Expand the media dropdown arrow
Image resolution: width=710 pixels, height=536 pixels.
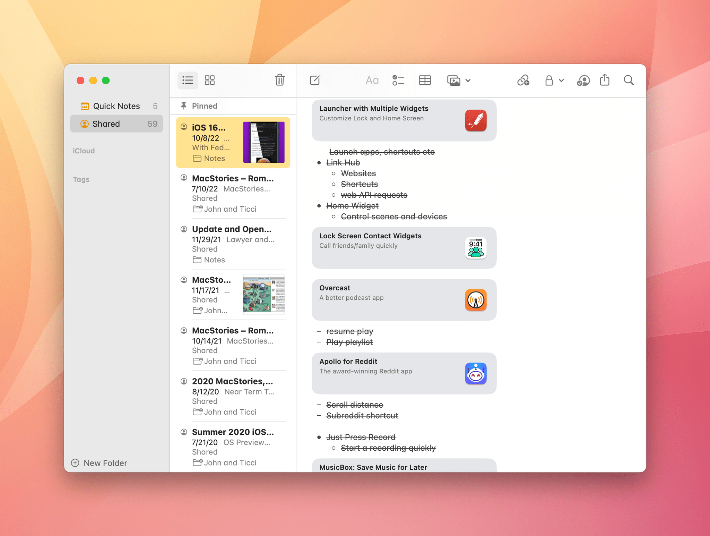(x=468, y=80)
